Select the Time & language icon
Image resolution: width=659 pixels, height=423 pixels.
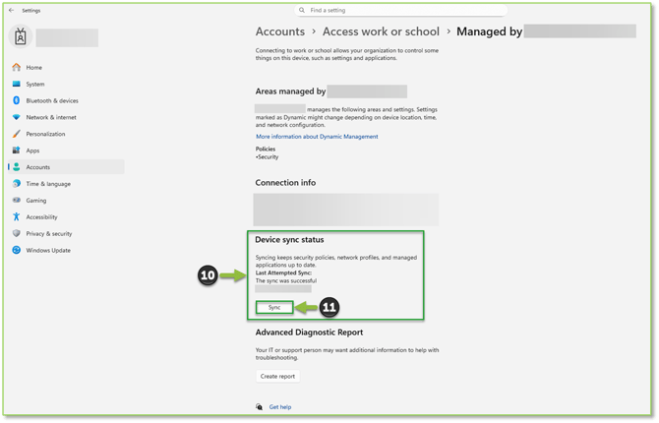(x=17, y=184)
